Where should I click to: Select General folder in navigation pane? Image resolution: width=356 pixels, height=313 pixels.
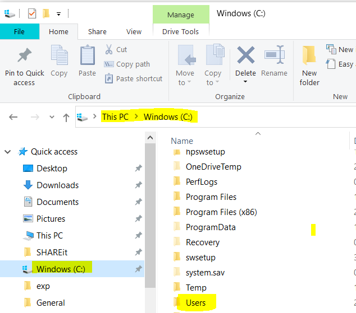(51, 302)
